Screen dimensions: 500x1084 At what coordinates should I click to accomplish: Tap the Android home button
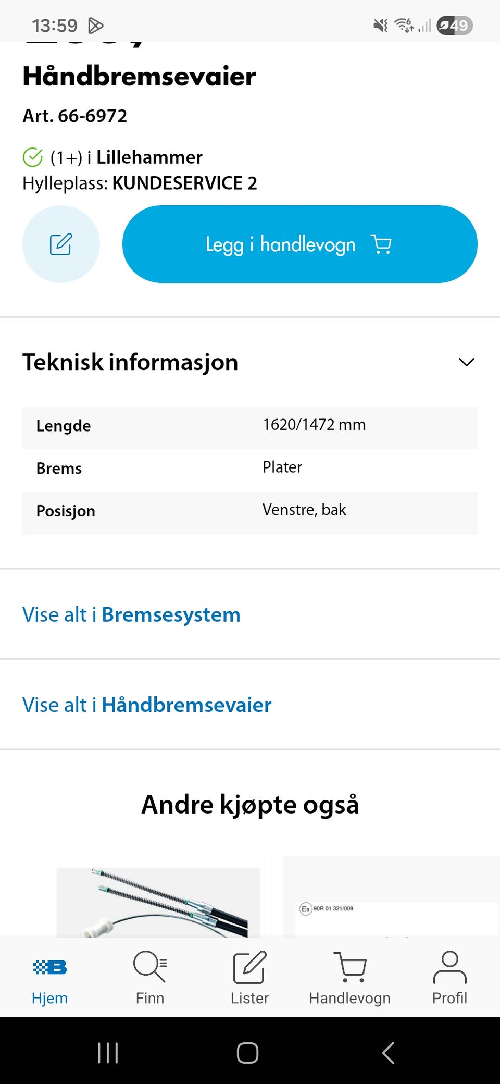(x=247, y=1053)
